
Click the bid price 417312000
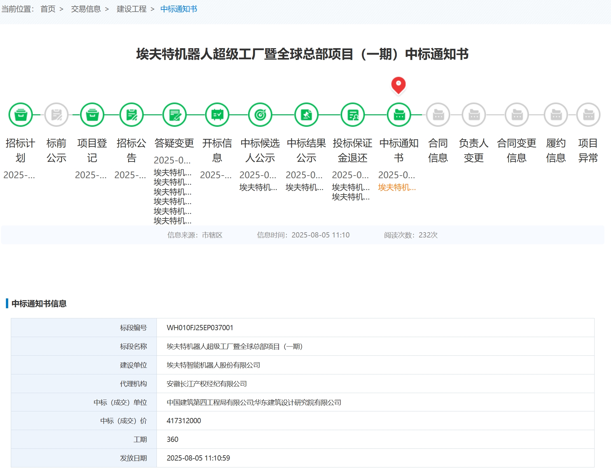(184, 421)
